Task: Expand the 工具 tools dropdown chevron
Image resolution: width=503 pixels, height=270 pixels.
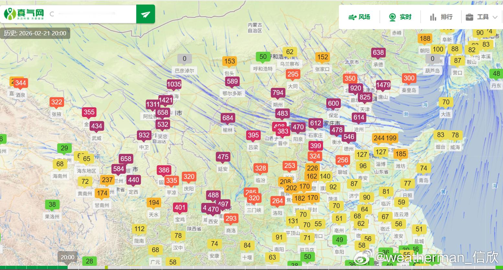Action: pyautogui.click(x=494, y=17)
